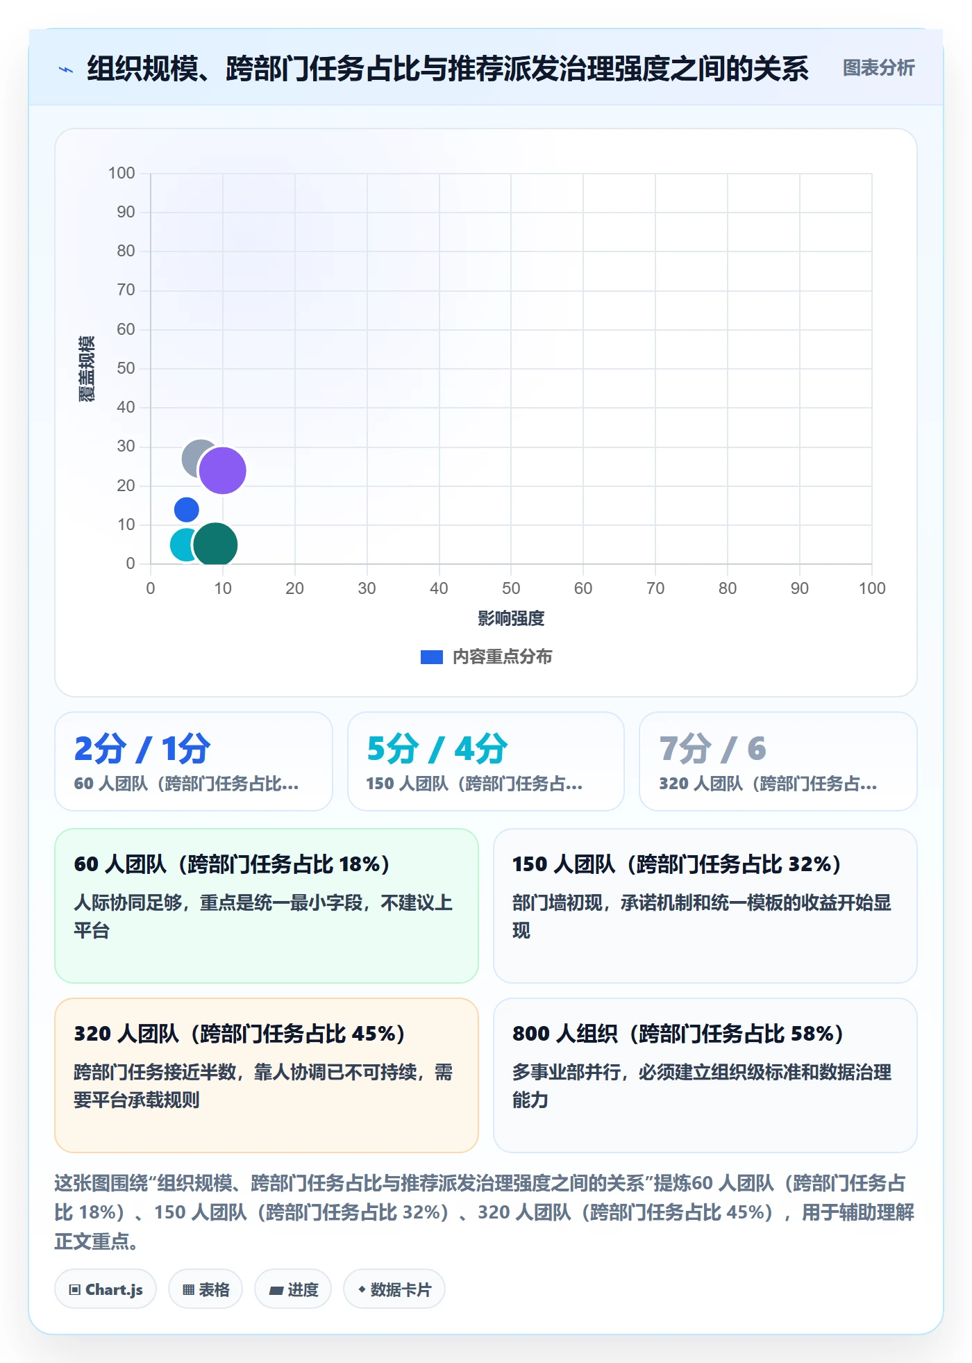
Task: Click the 内容重点分布 legend label
Action: click(x=502, y=656)
